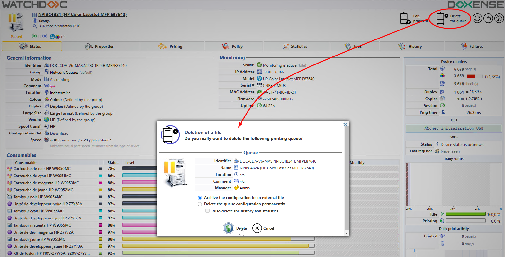Open the Status tab
Image resolution: width=505 pixels, height=257 pixels.
coord(32,46)
